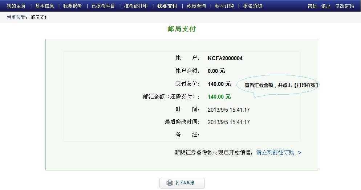Click the printer icon on 打印样张 button
Viewport: 361px width, 190px height.
pos(170,183)
